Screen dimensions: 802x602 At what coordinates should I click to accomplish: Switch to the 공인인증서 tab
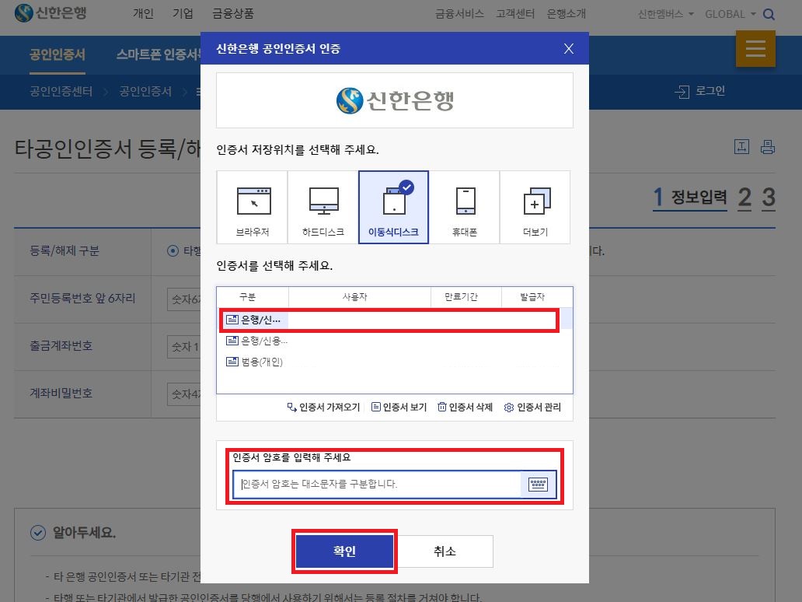coord(58,54)
